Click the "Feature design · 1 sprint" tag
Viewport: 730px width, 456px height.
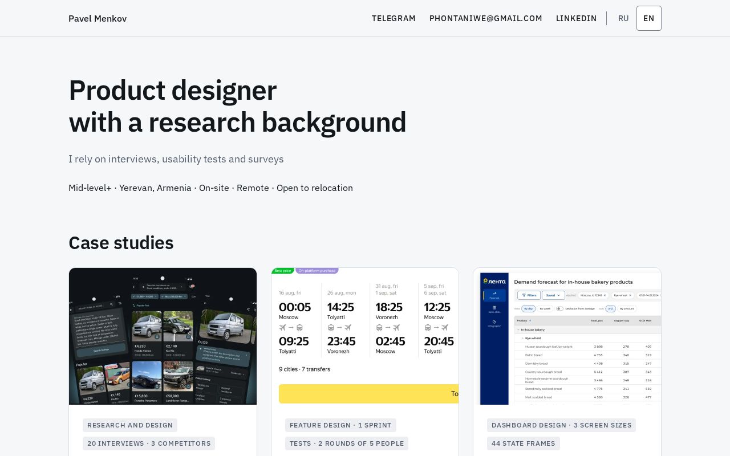point(340,425)
